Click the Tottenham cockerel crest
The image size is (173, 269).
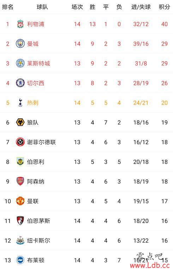tap(20, 103)
